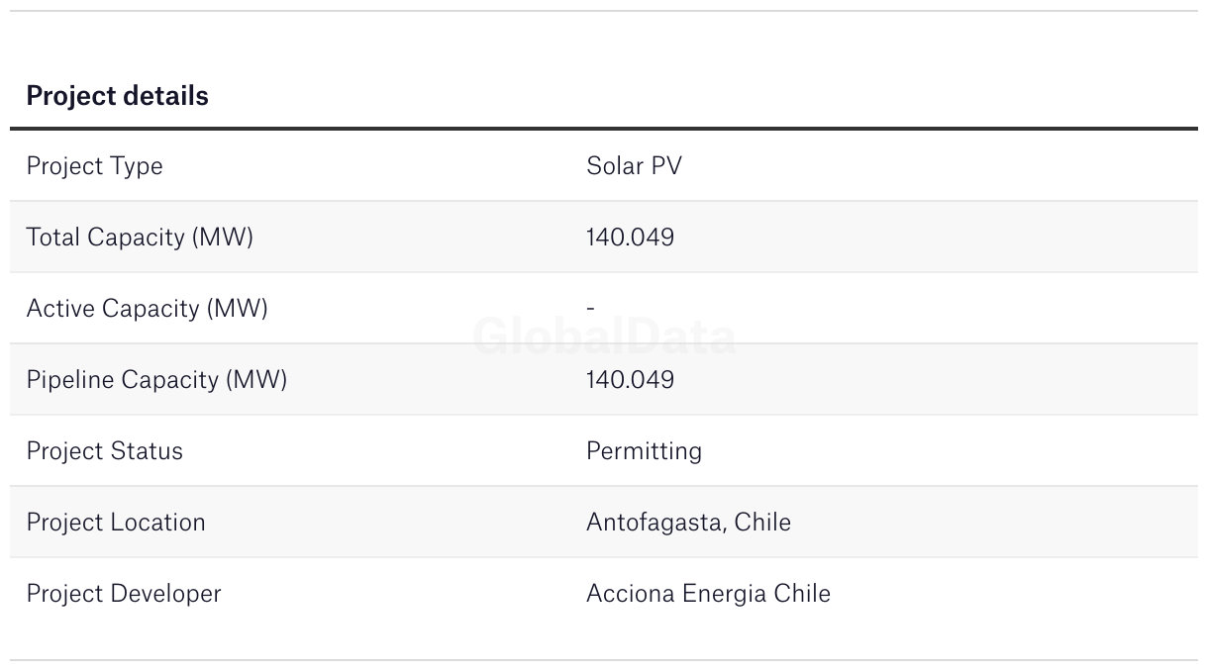
Task: Click the Active Capacity dash value
Action: [x=590, y=309]
